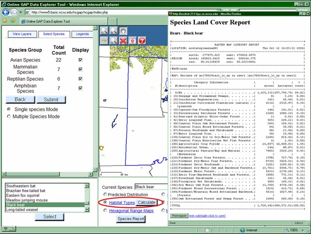Activate the pan hand tool
The height and width of the screenshot is (234, 311).
tap(123, 31)
